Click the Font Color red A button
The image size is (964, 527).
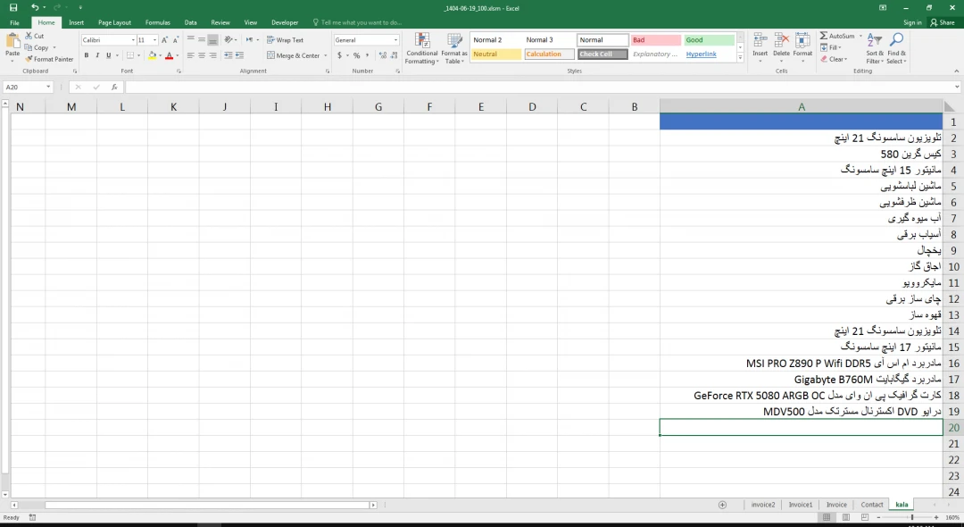[169, 55]
